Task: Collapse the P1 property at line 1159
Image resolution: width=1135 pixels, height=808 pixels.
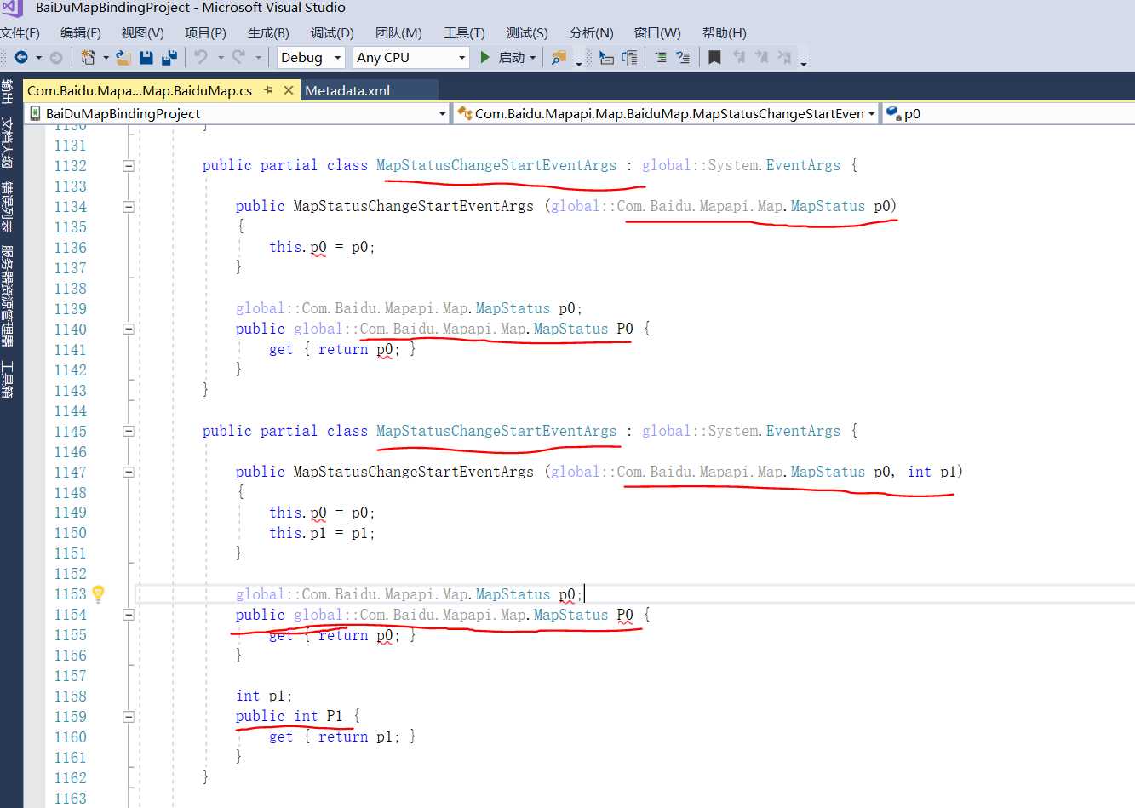Action: [128, 717]
